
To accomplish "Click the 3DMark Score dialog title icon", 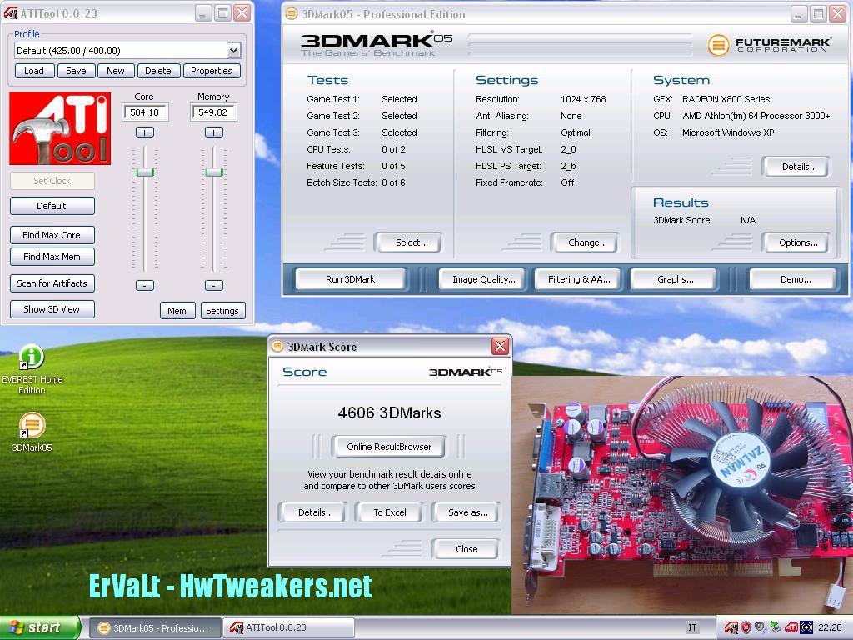I will (x=278, y=346).
